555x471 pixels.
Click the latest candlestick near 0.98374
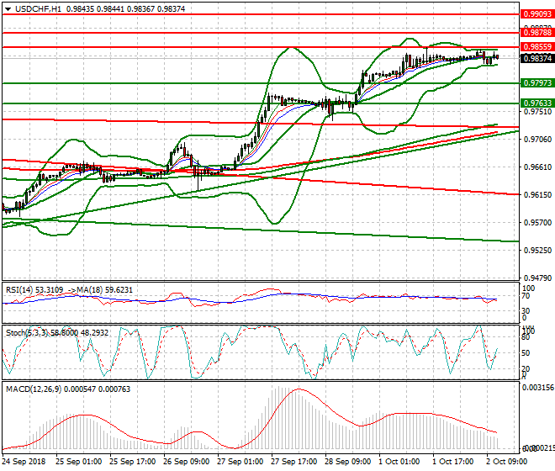497,57
